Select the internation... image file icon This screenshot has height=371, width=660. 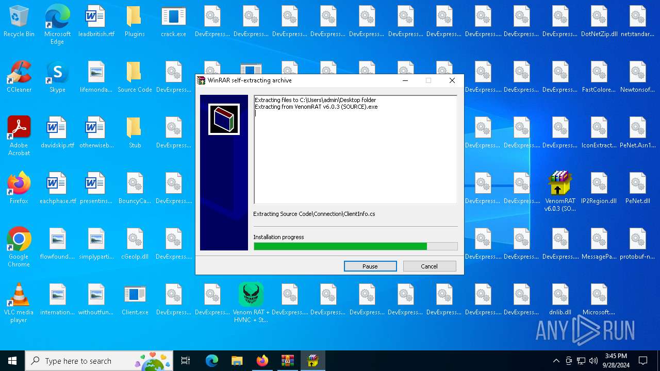point(57,299)
